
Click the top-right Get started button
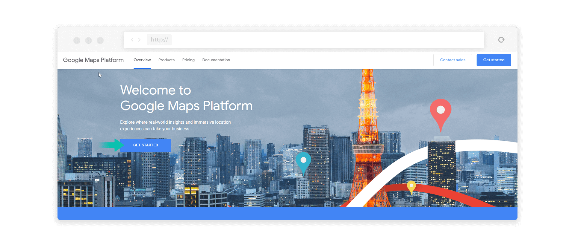tap(494, 60)
